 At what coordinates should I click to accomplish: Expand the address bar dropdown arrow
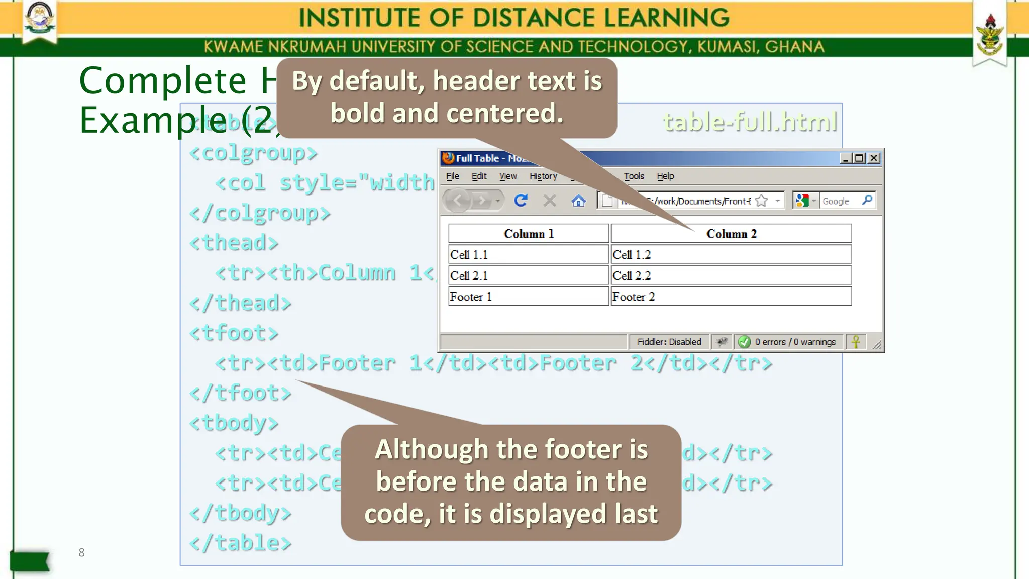click(777, 201)
